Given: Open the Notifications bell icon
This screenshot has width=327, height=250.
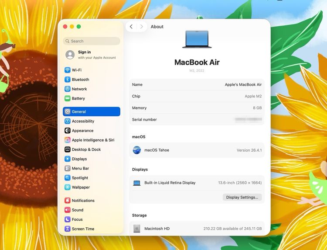Looking at the screenshot, I should pyautogui.click(x=67, y=201).
